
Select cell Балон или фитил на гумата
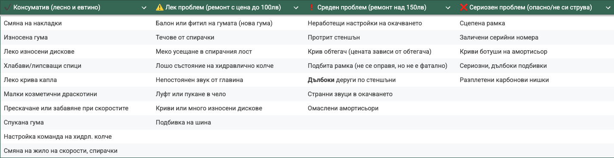(x=229, y=23)
